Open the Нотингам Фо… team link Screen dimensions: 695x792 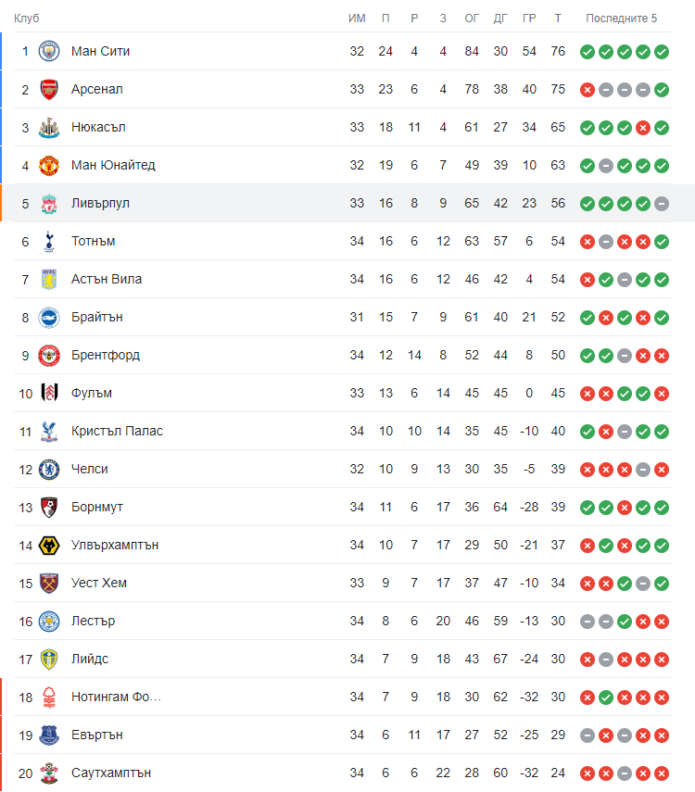[116, 697]
